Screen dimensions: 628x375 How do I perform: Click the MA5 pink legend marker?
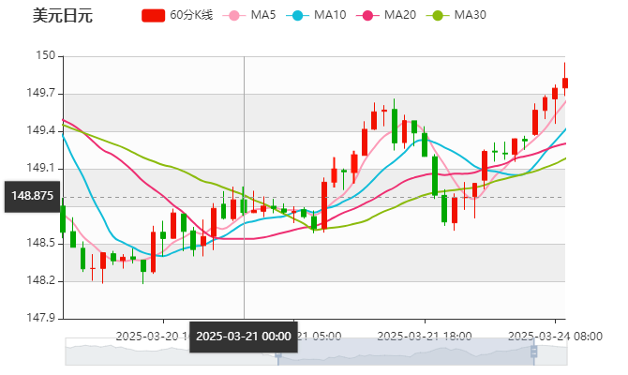[x=232, y=15]
